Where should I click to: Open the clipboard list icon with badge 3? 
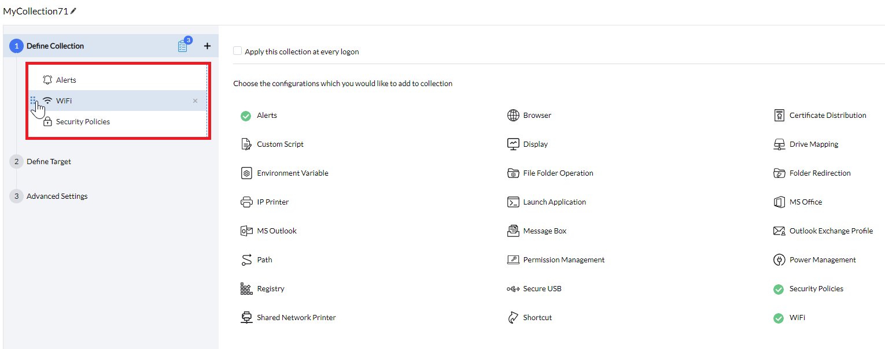(x=183, y=46)
